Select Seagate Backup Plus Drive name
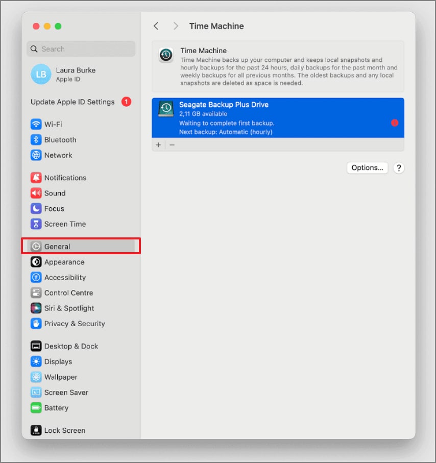 (224, 105)
